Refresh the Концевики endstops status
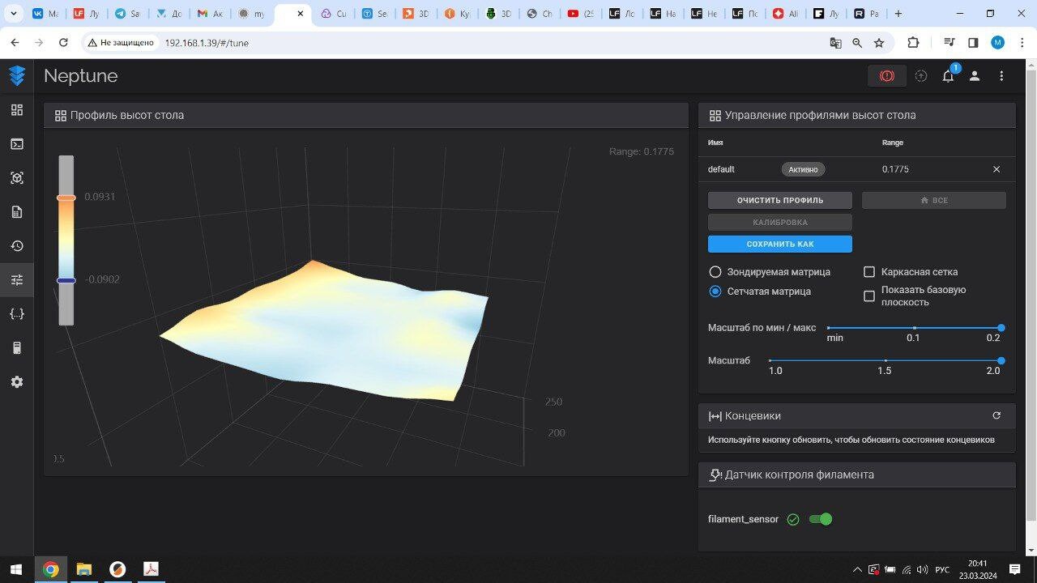 [996, 415]
